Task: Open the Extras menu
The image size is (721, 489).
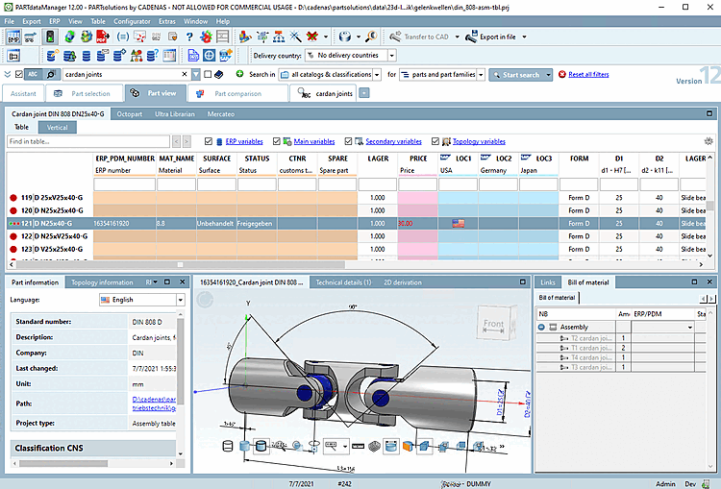Action: (x=167, y=21)
